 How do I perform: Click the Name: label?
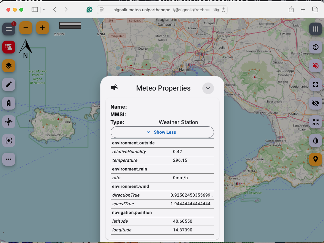pos(119,107)
